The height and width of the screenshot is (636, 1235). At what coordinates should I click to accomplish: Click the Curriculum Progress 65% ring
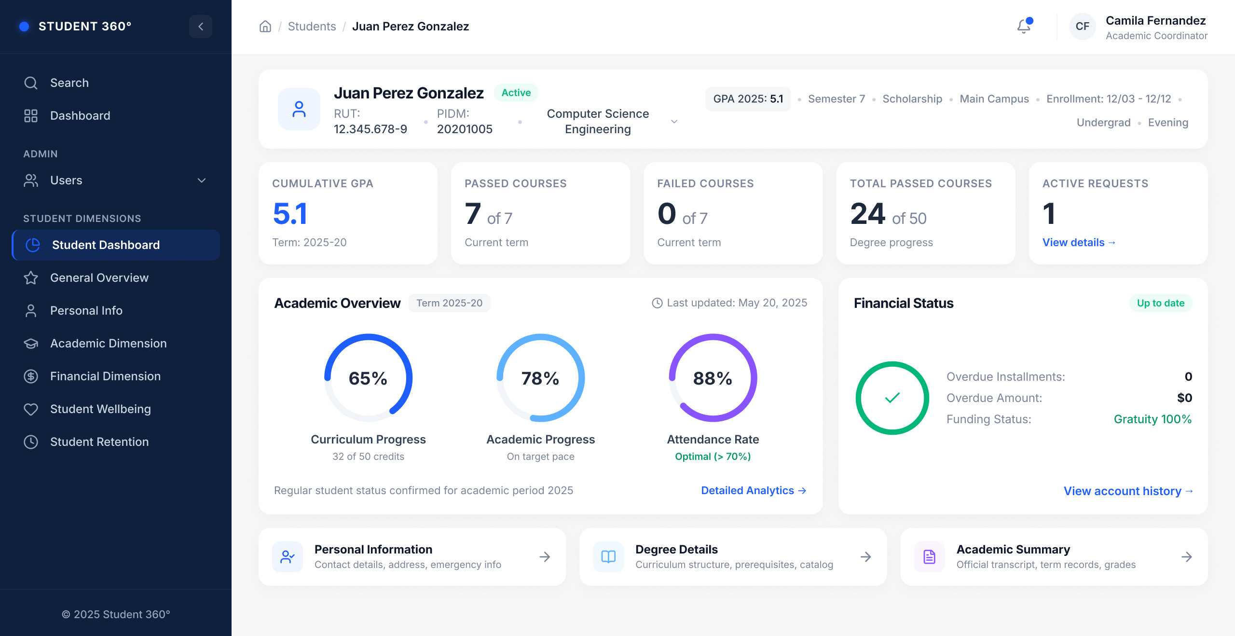pyautogui.click(x=368, y=378)
